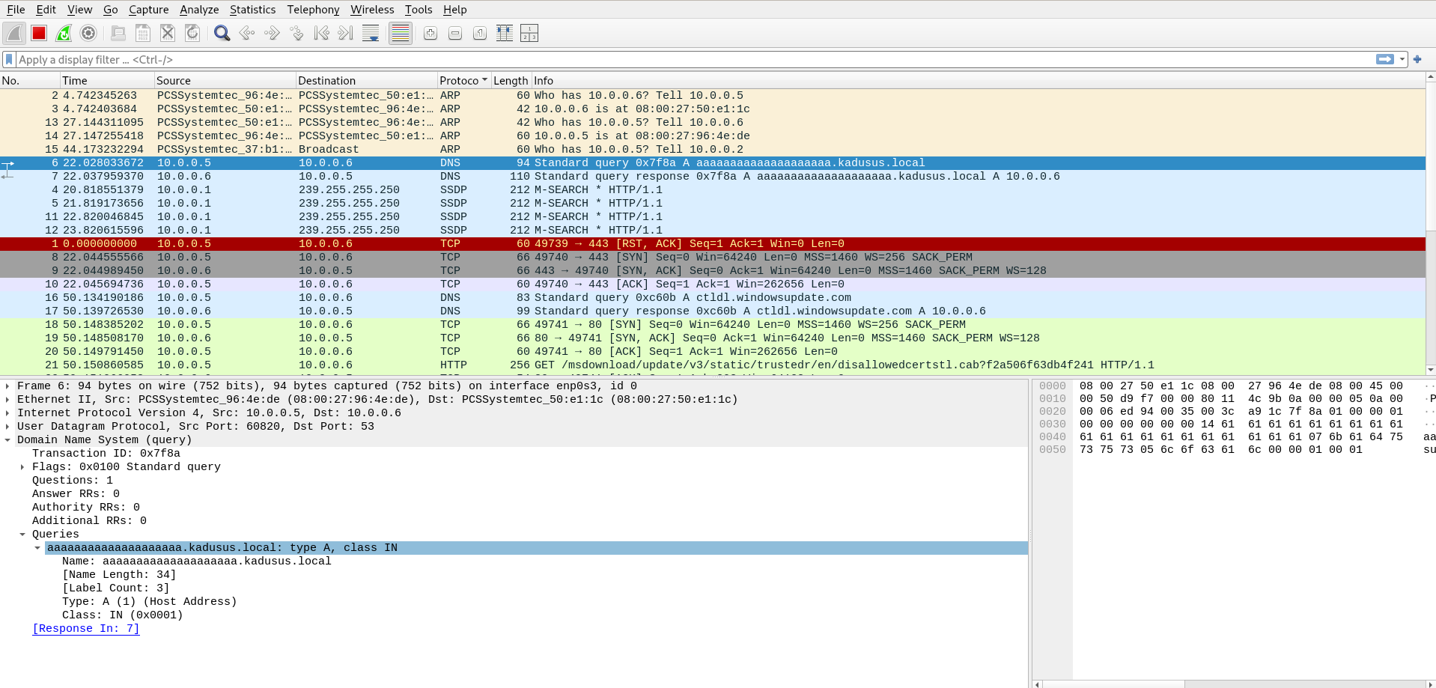Follow the Response In: 7 link

click(x=86, y=629)
